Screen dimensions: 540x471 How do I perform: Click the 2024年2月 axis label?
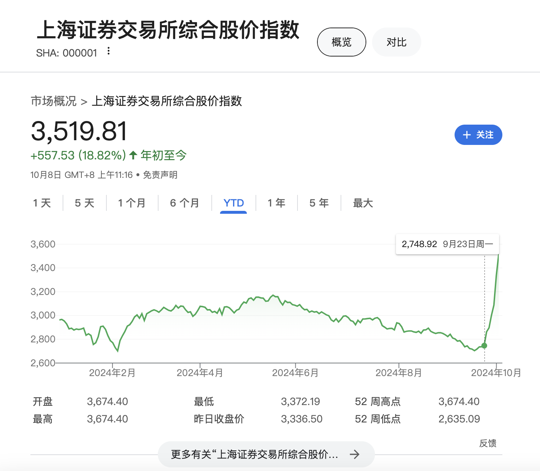click(112, 373)
